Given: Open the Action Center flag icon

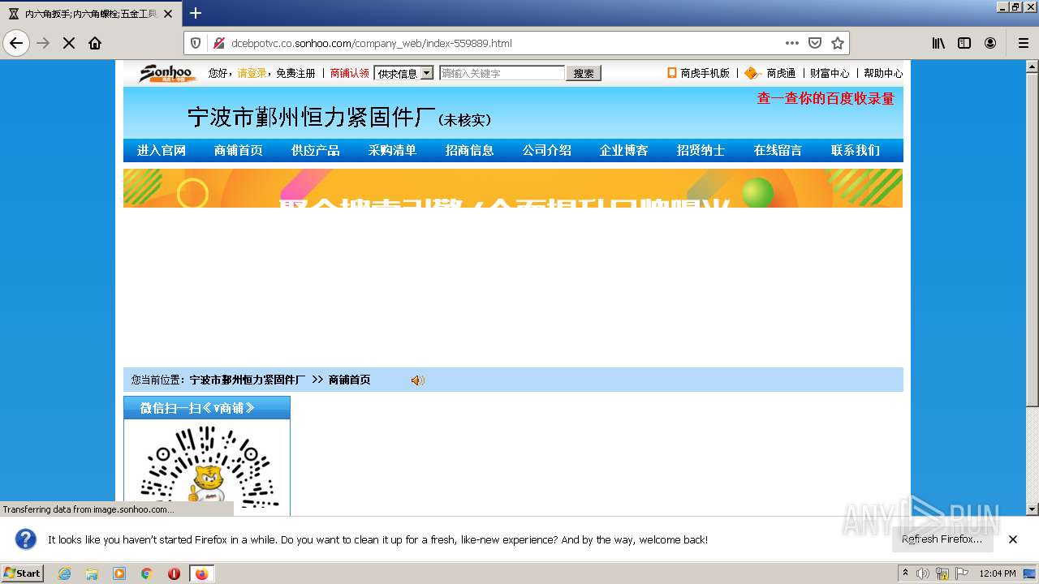Looking at the screenshot, I should (962, 573).
